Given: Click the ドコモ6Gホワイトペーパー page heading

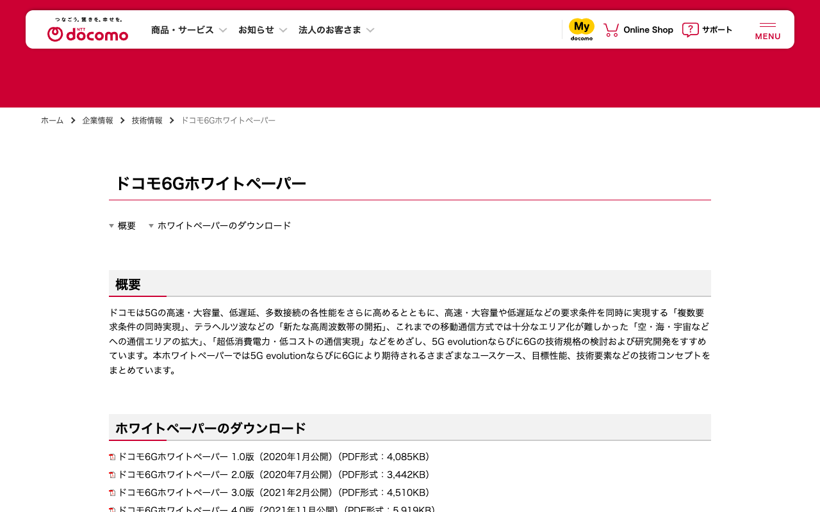Looking at the screenshot, I should [210, 184].
